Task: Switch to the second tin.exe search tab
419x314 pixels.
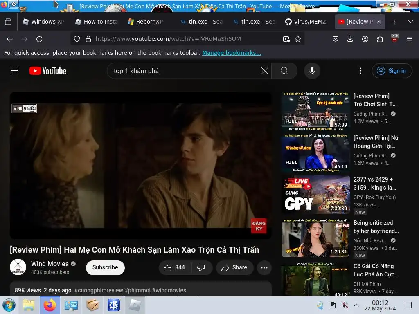Action: tap(255, 22)
